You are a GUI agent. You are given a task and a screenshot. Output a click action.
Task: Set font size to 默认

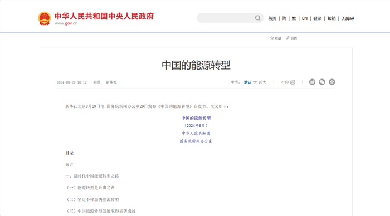coord(247,82)
